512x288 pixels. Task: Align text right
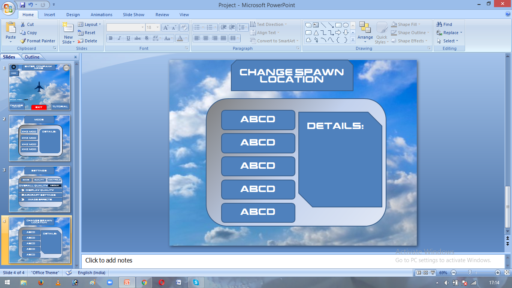pos(215,38)
